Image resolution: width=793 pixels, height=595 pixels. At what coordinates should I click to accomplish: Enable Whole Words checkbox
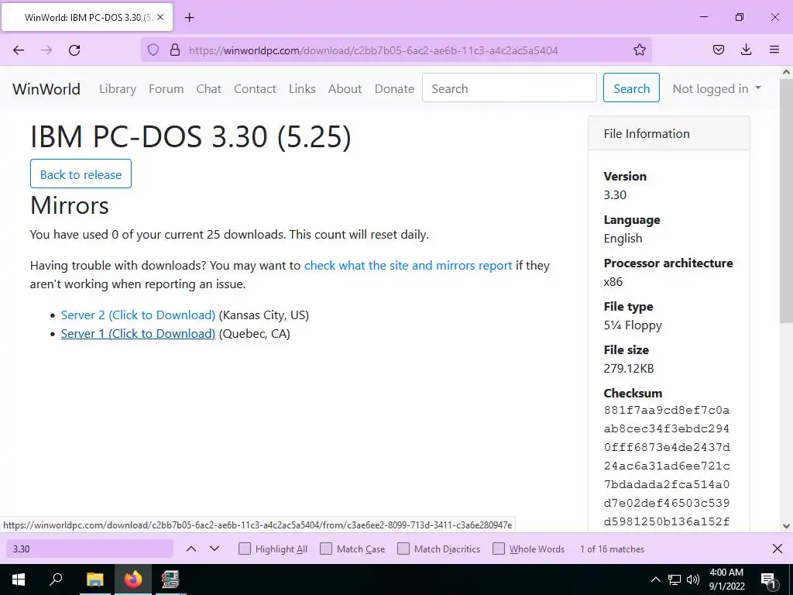pos(499,549)
